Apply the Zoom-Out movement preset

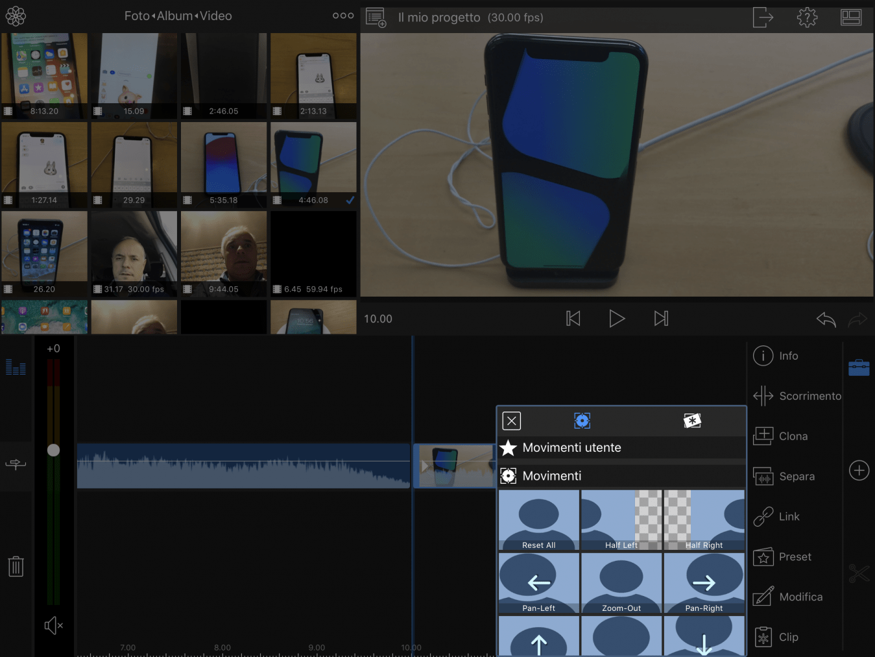point(621,583)
